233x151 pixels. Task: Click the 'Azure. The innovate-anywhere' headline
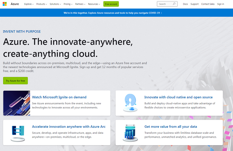68,48
